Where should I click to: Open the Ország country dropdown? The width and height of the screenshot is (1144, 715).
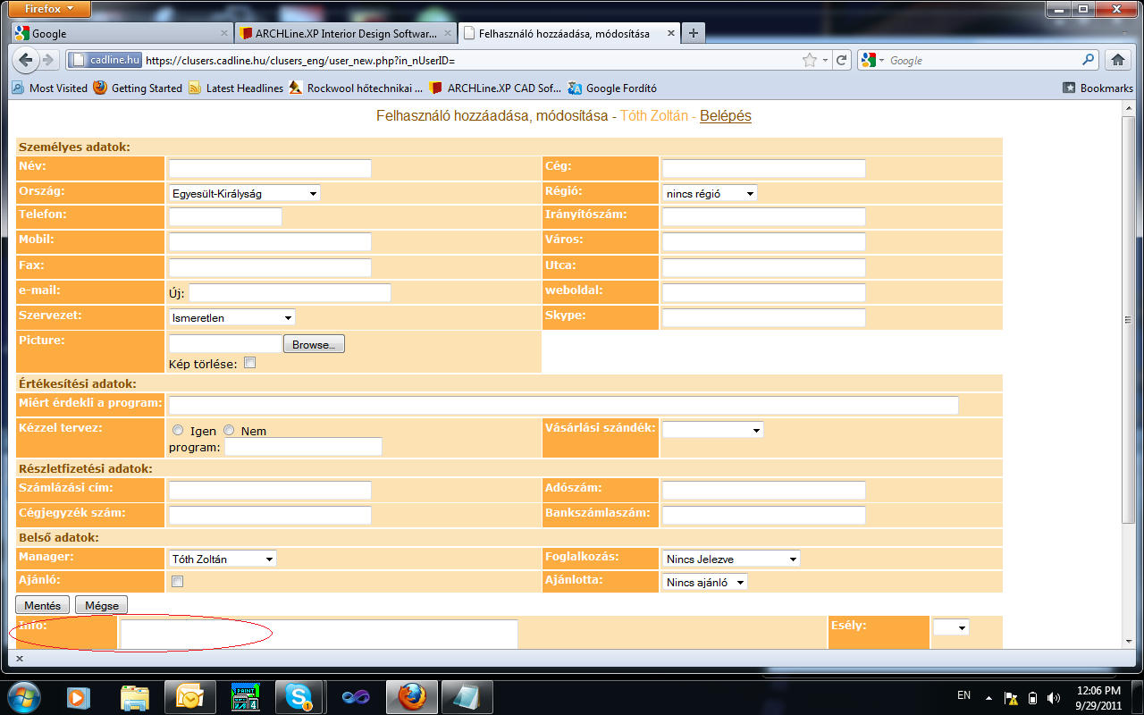tap(244, 193)
